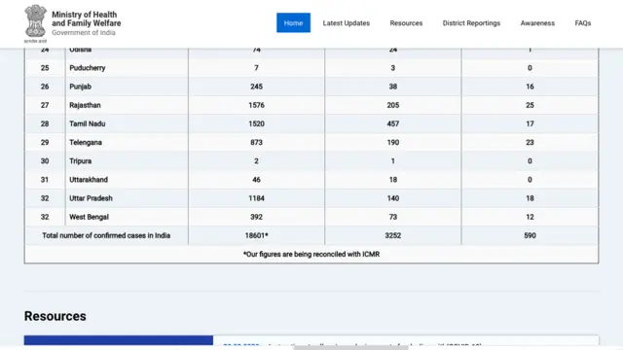Select the Awareness navigation item
This screenshot has width=623, height=350.
[537, 23]
